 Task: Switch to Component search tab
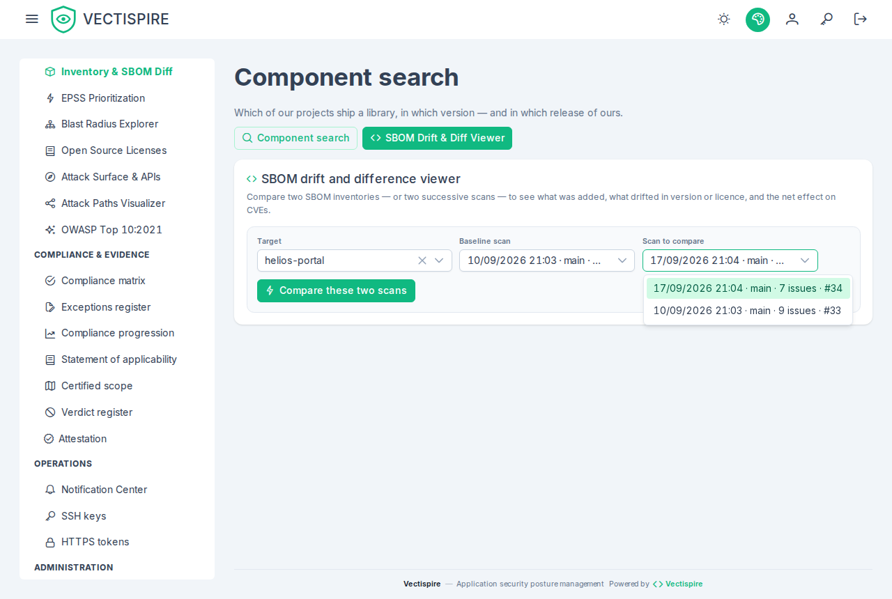click(295, 138)
